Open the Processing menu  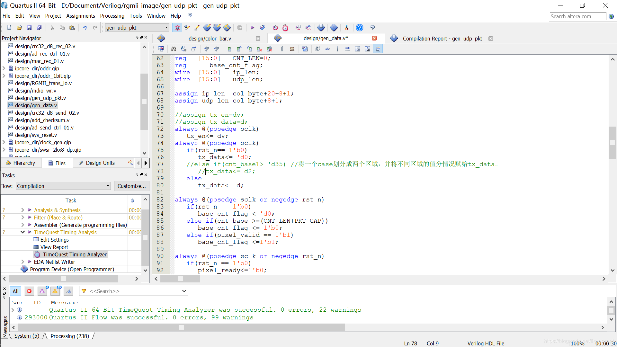112,16
